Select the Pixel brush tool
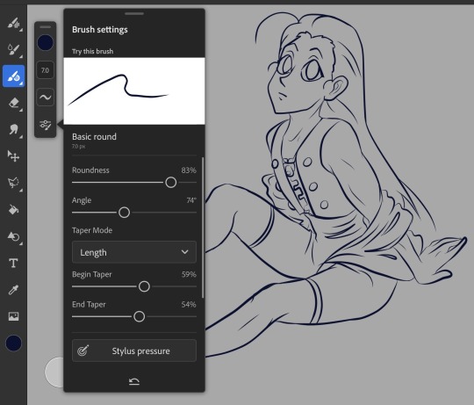474x405 pixels. tap(13, 24)
